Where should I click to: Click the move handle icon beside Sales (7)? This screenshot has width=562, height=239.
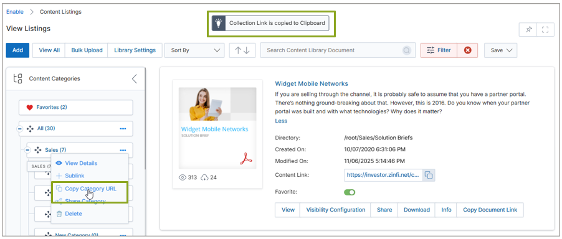coord(38,150)
